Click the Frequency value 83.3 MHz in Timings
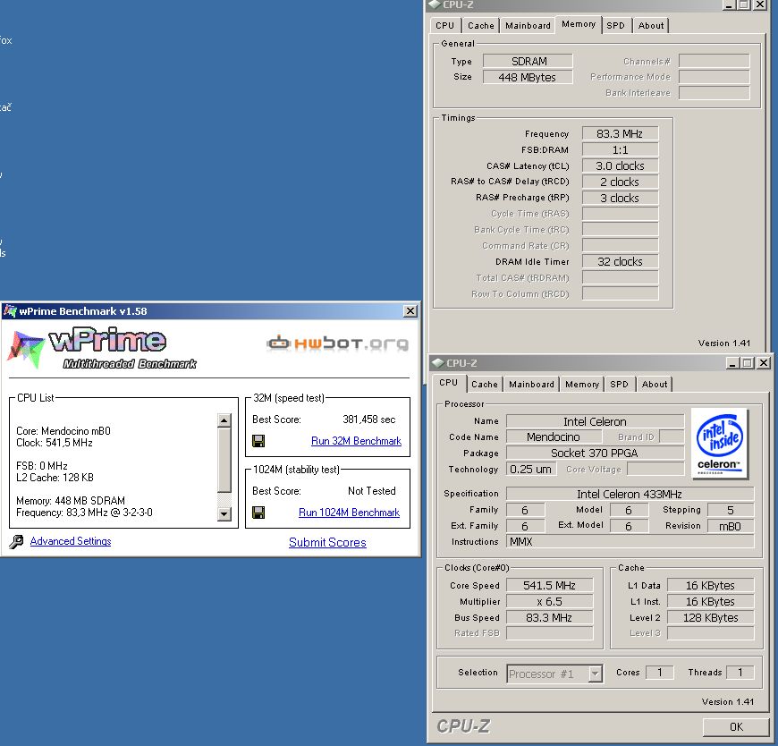 click(620, 133)
